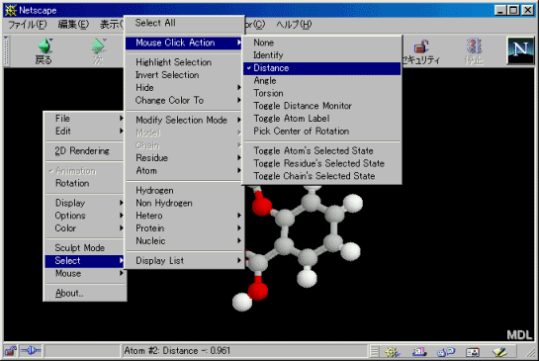
Task: Choose Toggle Atom Label
Action: 321,119
